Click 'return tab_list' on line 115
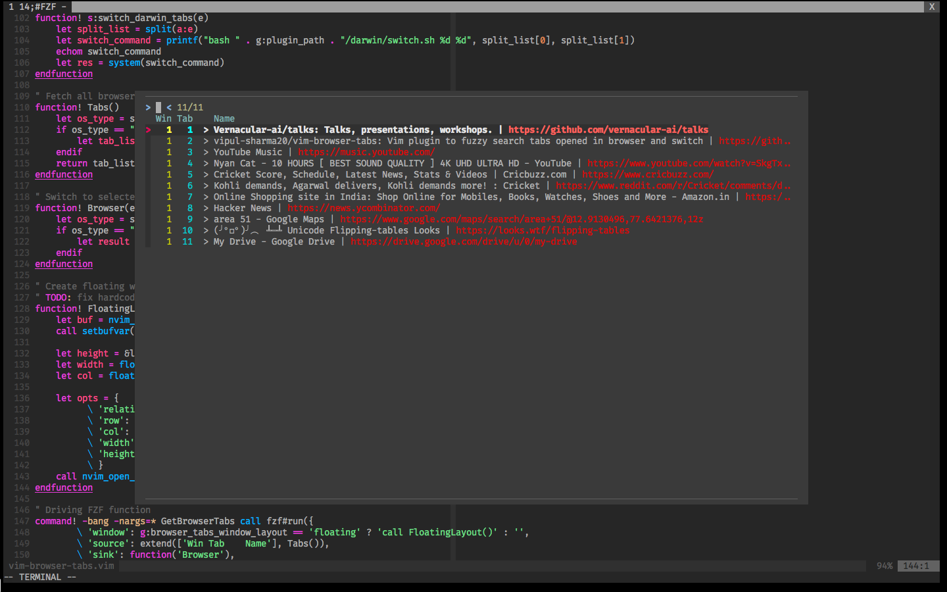 tap(95, 163)
